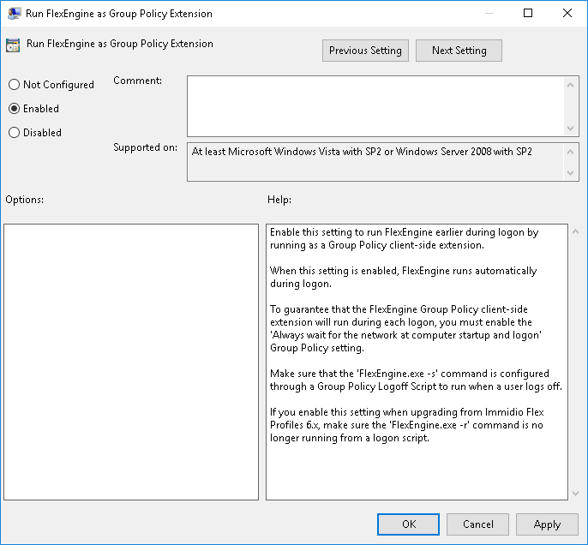This screenshot has height=545, width=588.
Task: Maximize the dialog window
Action: click(528, 14)
